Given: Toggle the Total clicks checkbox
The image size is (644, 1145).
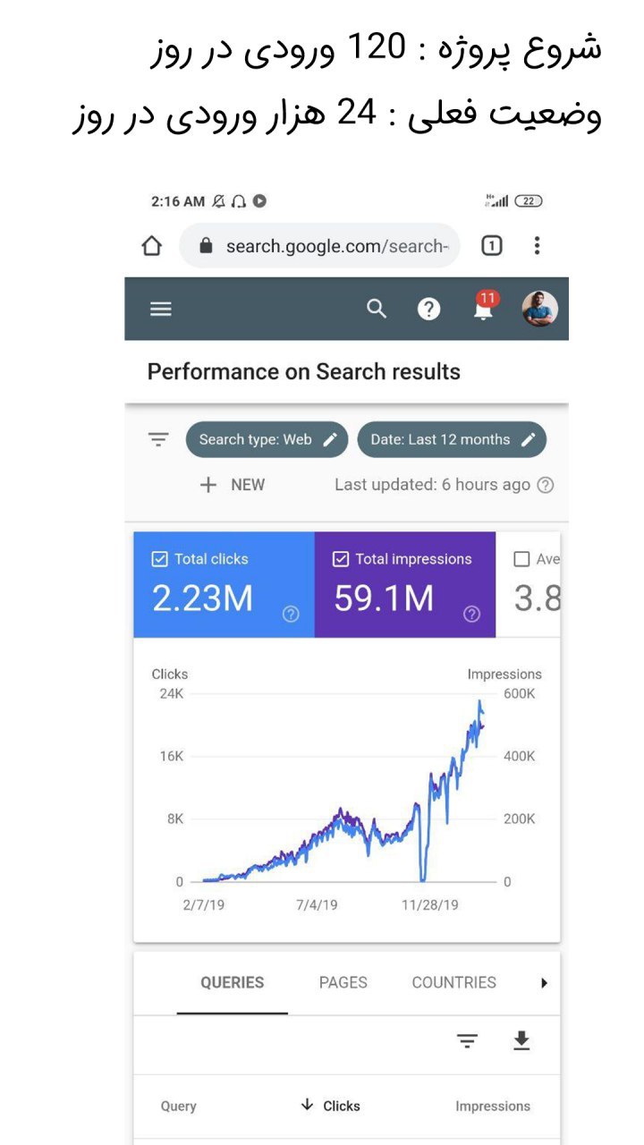Looking at the screenshot, I should click(x=160, y=559).
